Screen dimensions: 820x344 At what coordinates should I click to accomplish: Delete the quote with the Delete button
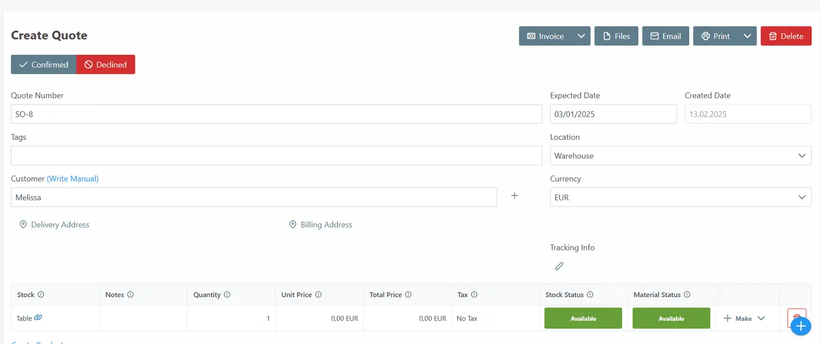(x=786, y=36)
